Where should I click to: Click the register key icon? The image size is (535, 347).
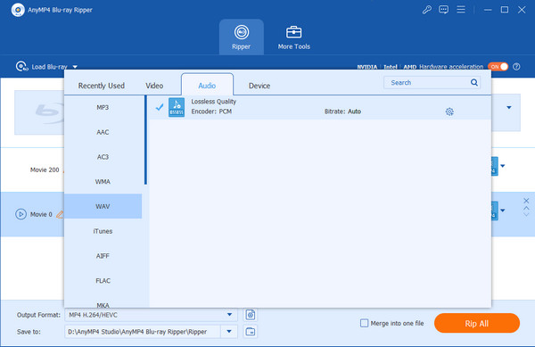426,10
